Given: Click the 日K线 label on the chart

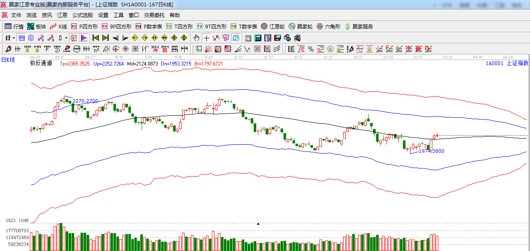Looking at the screenshot, I should (8, 60).
